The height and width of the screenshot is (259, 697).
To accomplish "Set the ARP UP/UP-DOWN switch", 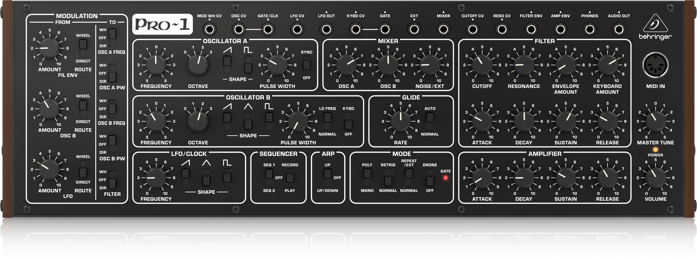I will (x=328, y=177).
